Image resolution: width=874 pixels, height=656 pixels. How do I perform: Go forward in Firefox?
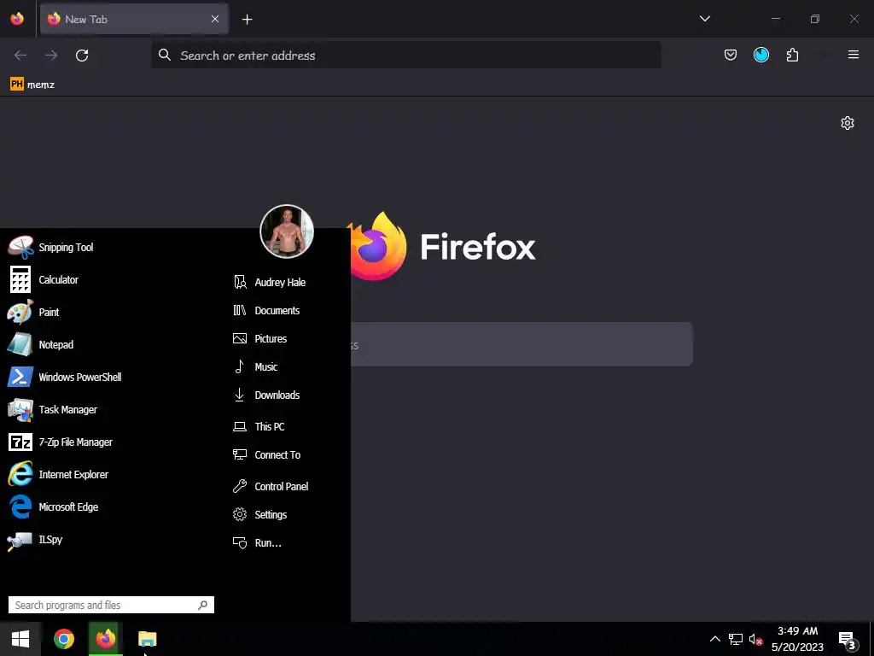pos(51,56)
